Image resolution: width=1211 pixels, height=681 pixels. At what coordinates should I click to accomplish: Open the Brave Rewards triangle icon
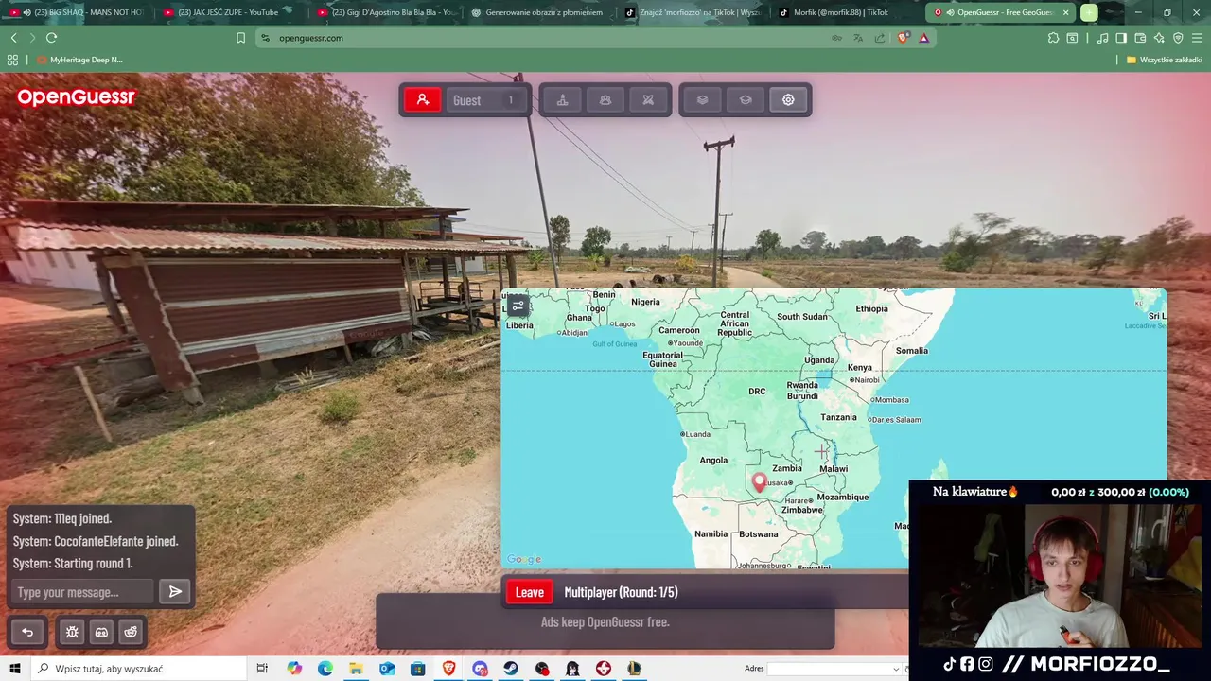[924, 38]
